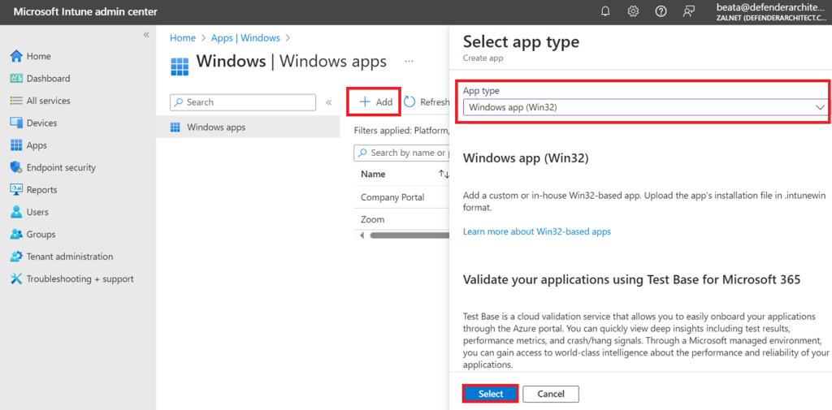Open Troubleshooting + support in sidebar

[x=80, y=279]
